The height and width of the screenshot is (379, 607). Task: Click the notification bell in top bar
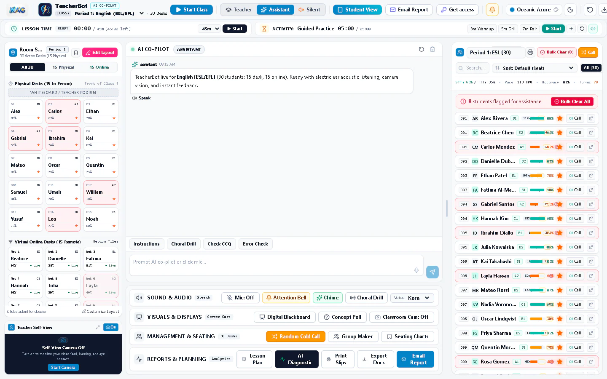pyautogui.click(x=492, y=10)
